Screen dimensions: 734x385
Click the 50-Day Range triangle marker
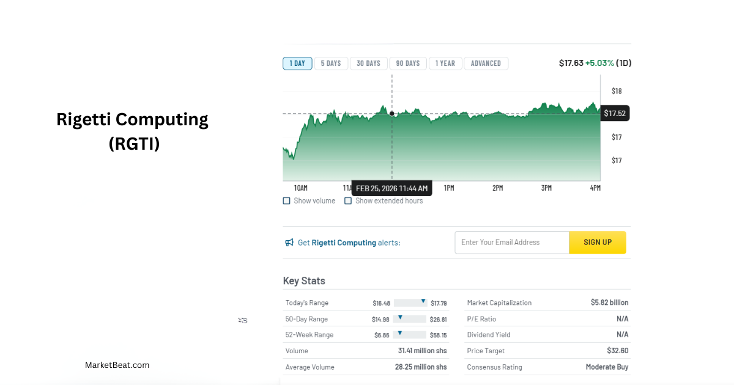coord(399,317)
